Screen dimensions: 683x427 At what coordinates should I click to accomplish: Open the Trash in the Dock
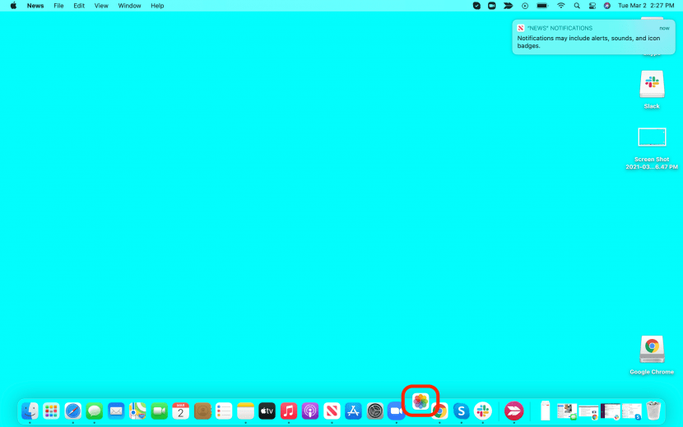pyautogui.click(x=653, y=411)
